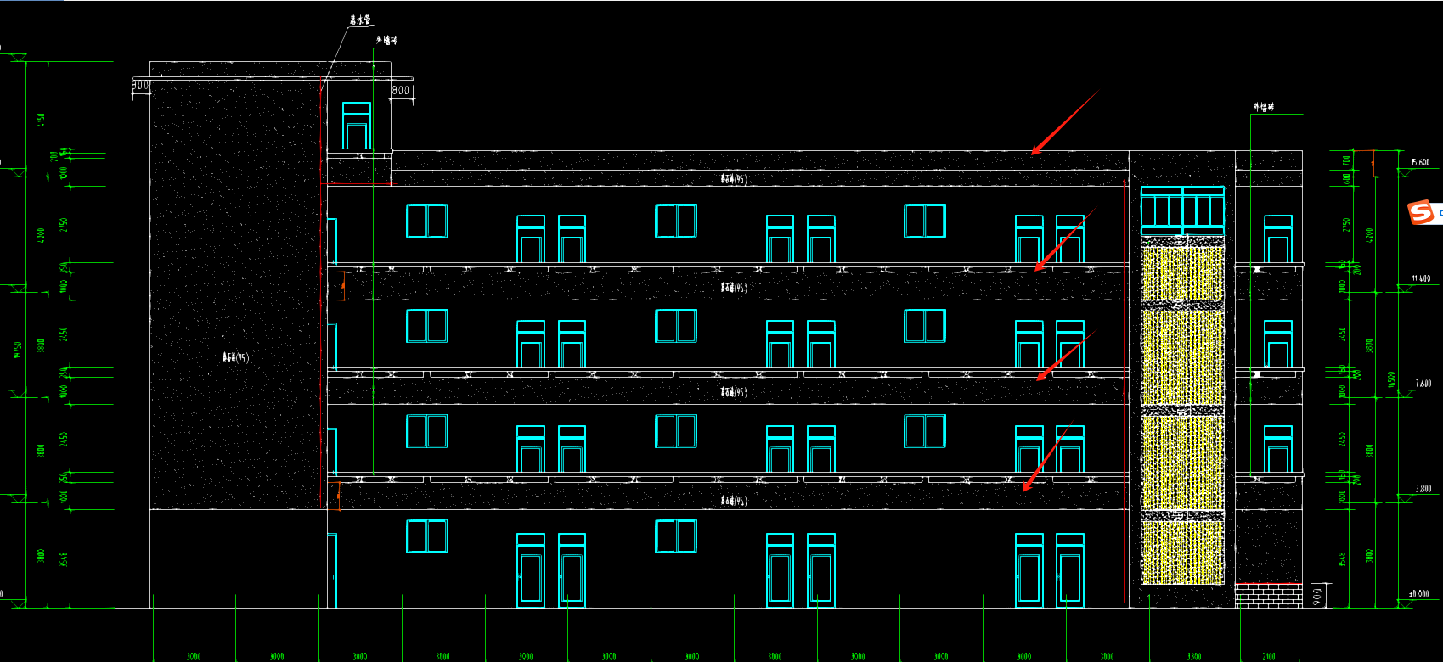Select the 落水管 downpipe annotation text
The image size is (1443, 662).
(x=360, y=20)
